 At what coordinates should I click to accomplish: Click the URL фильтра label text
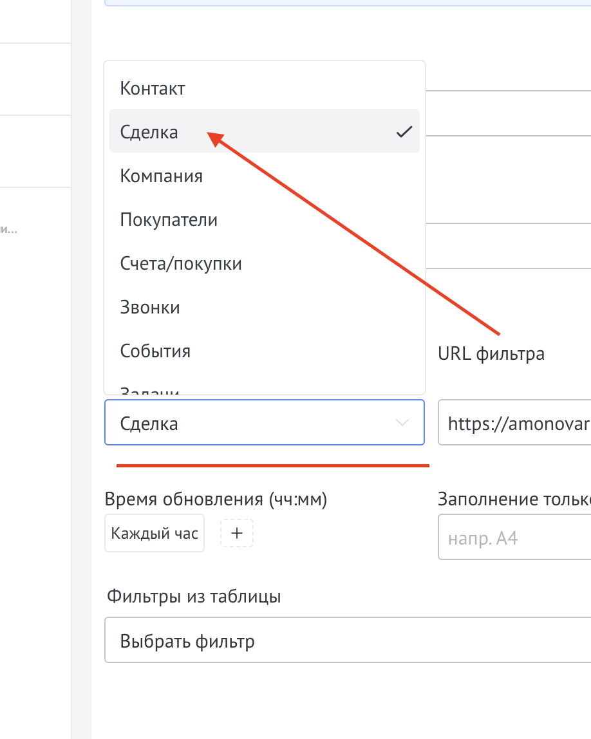(x=491, y=353)
